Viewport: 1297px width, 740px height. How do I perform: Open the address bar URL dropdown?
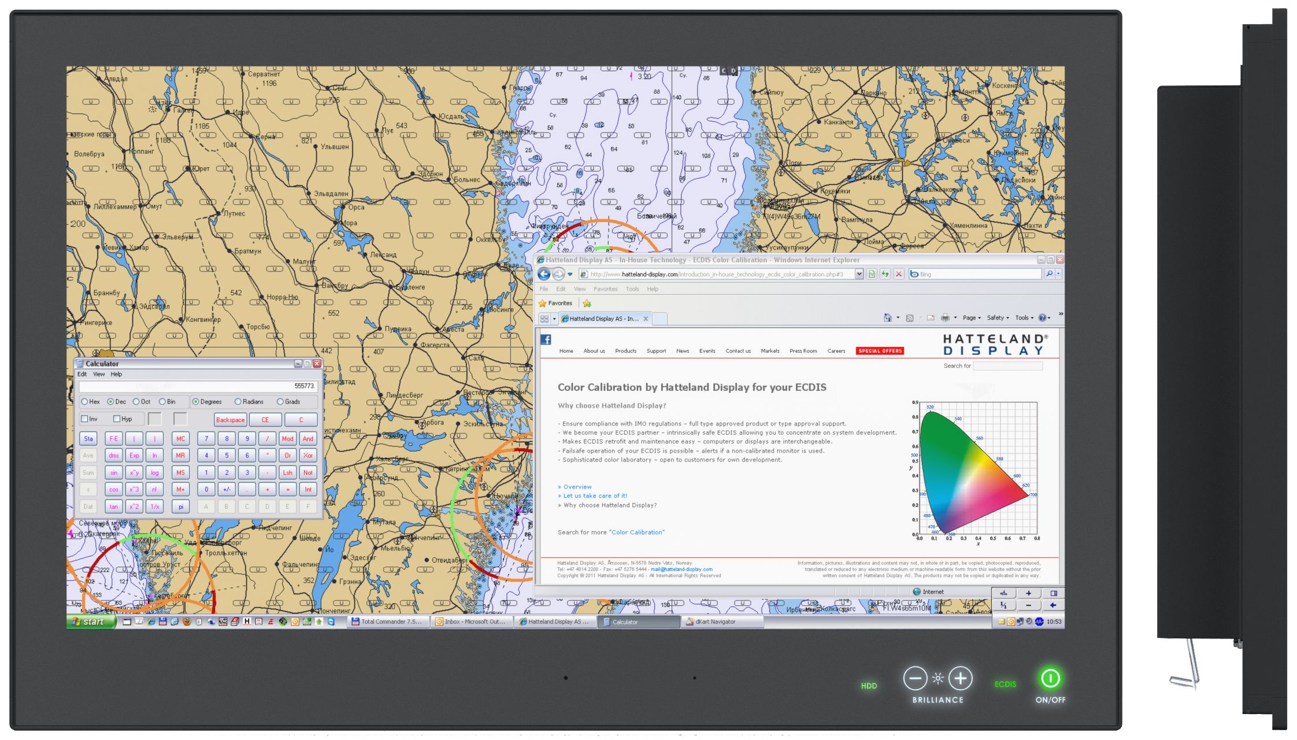(x=859, y=274)
